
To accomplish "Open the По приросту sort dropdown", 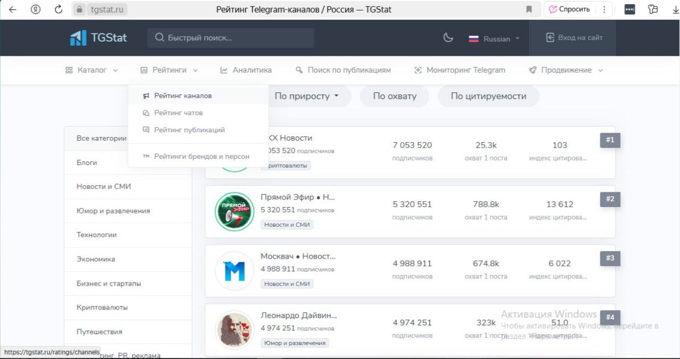I will click(x=307, y=96).
